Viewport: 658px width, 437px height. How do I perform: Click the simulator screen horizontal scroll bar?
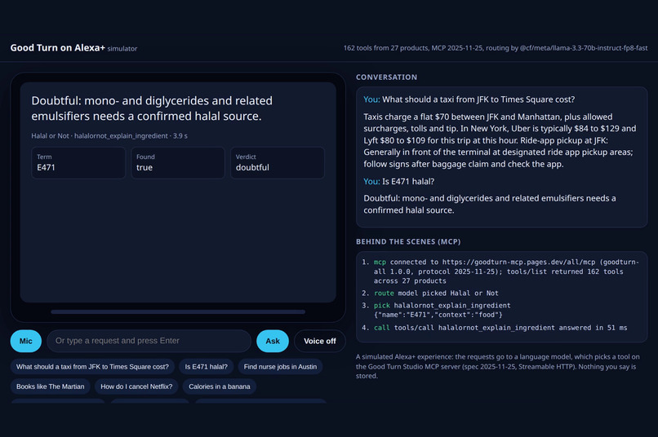[178, 311]
